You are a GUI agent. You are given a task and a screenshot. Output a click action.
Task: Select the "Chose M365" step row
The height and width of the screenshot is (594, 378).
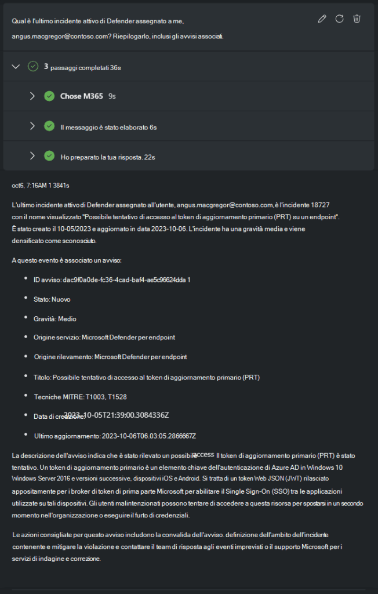pyautogui.click(x=81, y=96)
